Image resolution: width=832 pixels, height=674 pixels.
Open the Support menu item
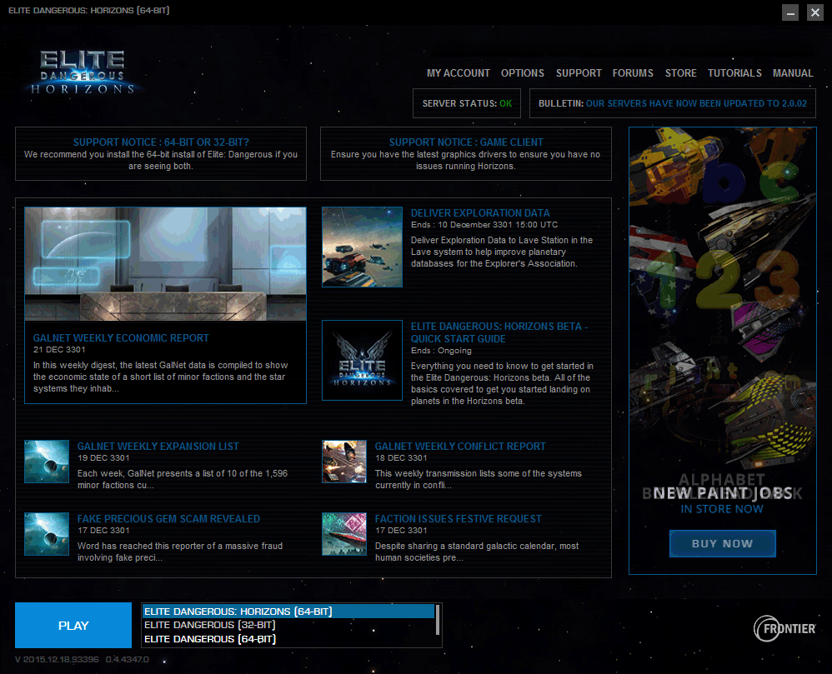click(579, 73)
